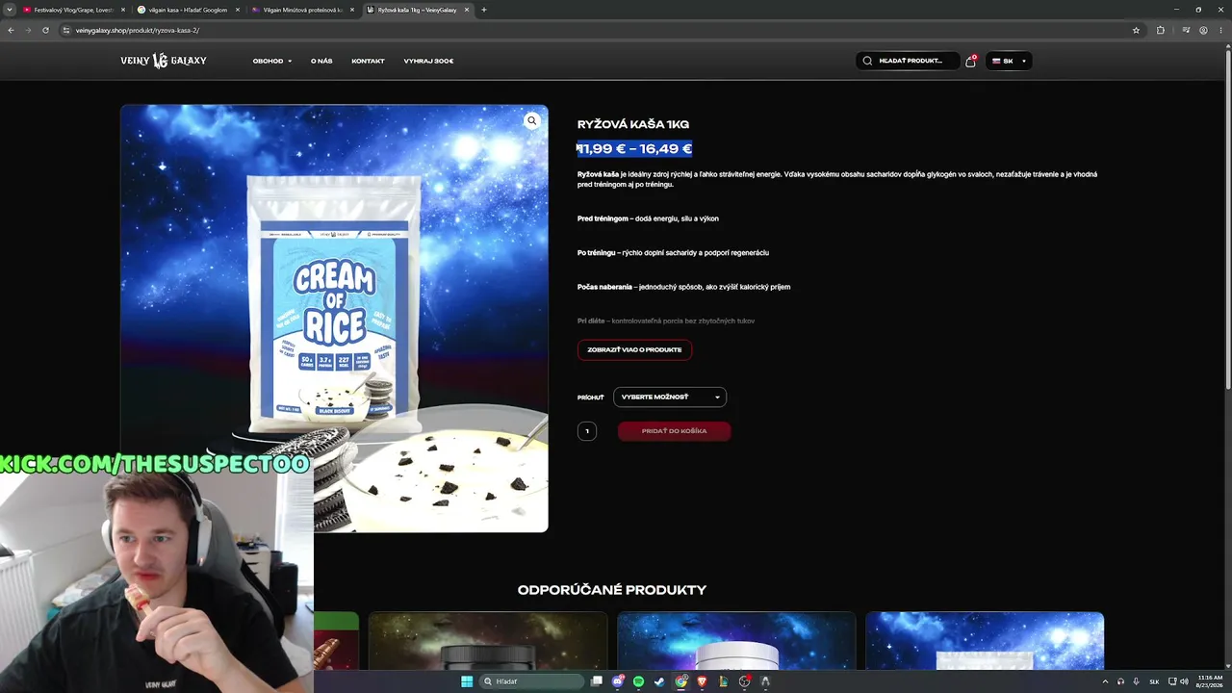Click the Počas naberania description line

(683, 287)
